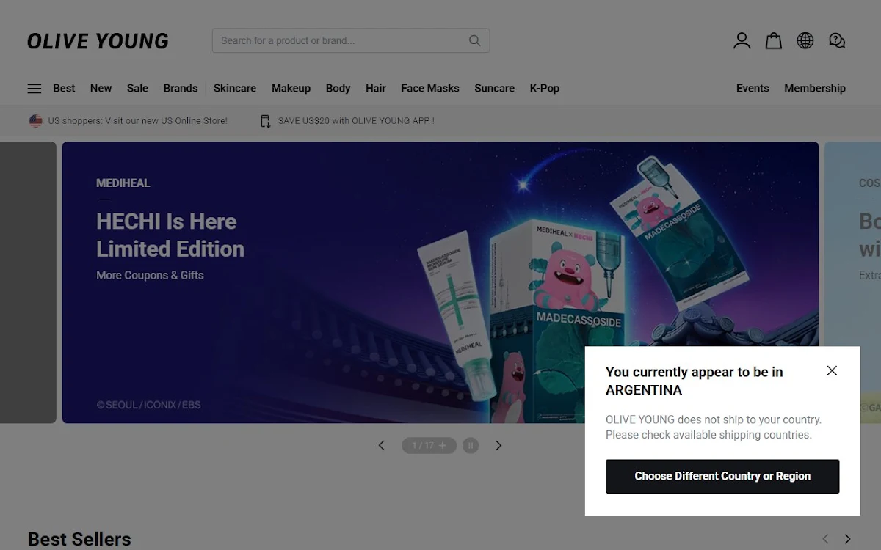Open the Suncare category

pos(494,88)
